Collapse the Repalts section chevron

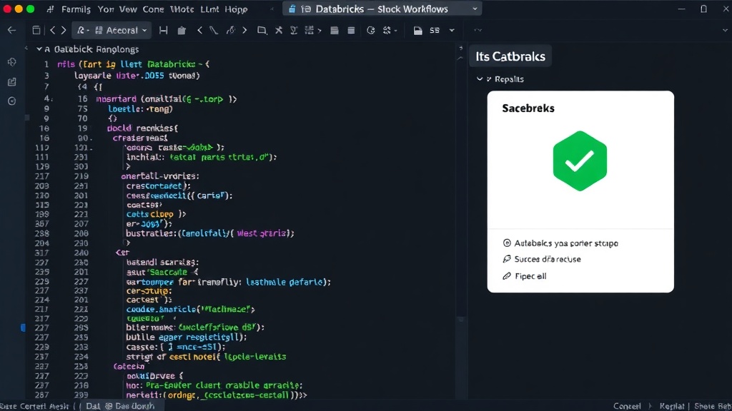[480, 78]
